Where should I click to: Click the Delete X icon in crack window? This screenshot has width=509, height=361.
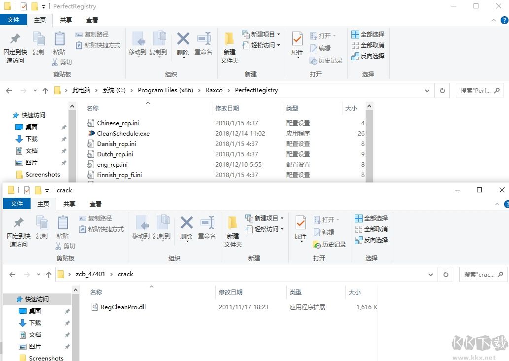pos(186,223)
